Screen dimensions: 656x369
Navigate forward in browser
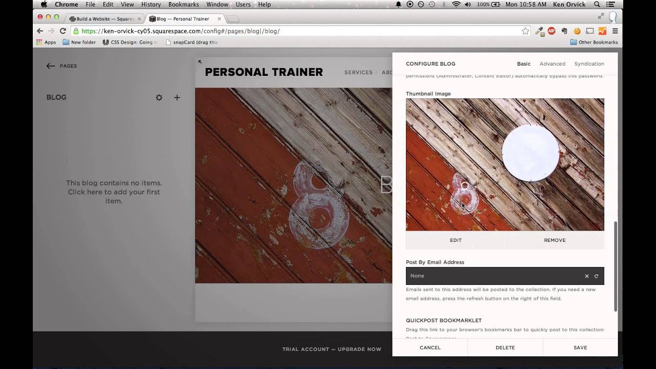pos(51,31)
